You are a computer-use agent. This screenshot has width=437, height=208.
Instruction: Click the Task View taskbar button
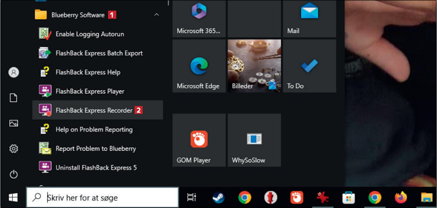click(192, 198)
